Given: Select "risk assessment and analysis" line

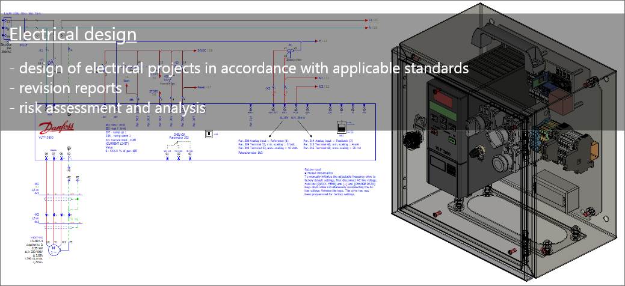Looking at the screenshot, I should point(108,107).
